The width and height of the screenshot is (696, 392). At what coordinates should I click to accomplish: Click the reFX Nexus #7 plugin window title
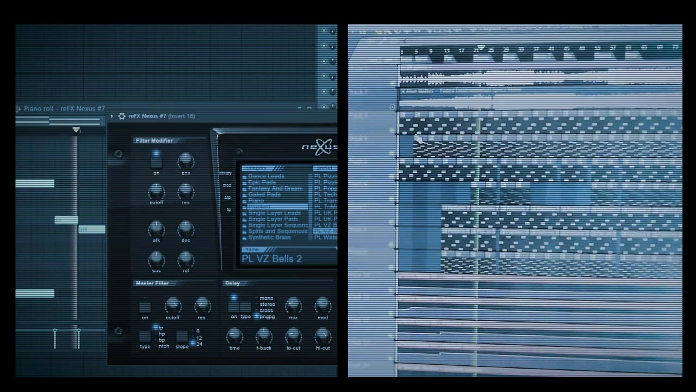[x=161, y=116]
